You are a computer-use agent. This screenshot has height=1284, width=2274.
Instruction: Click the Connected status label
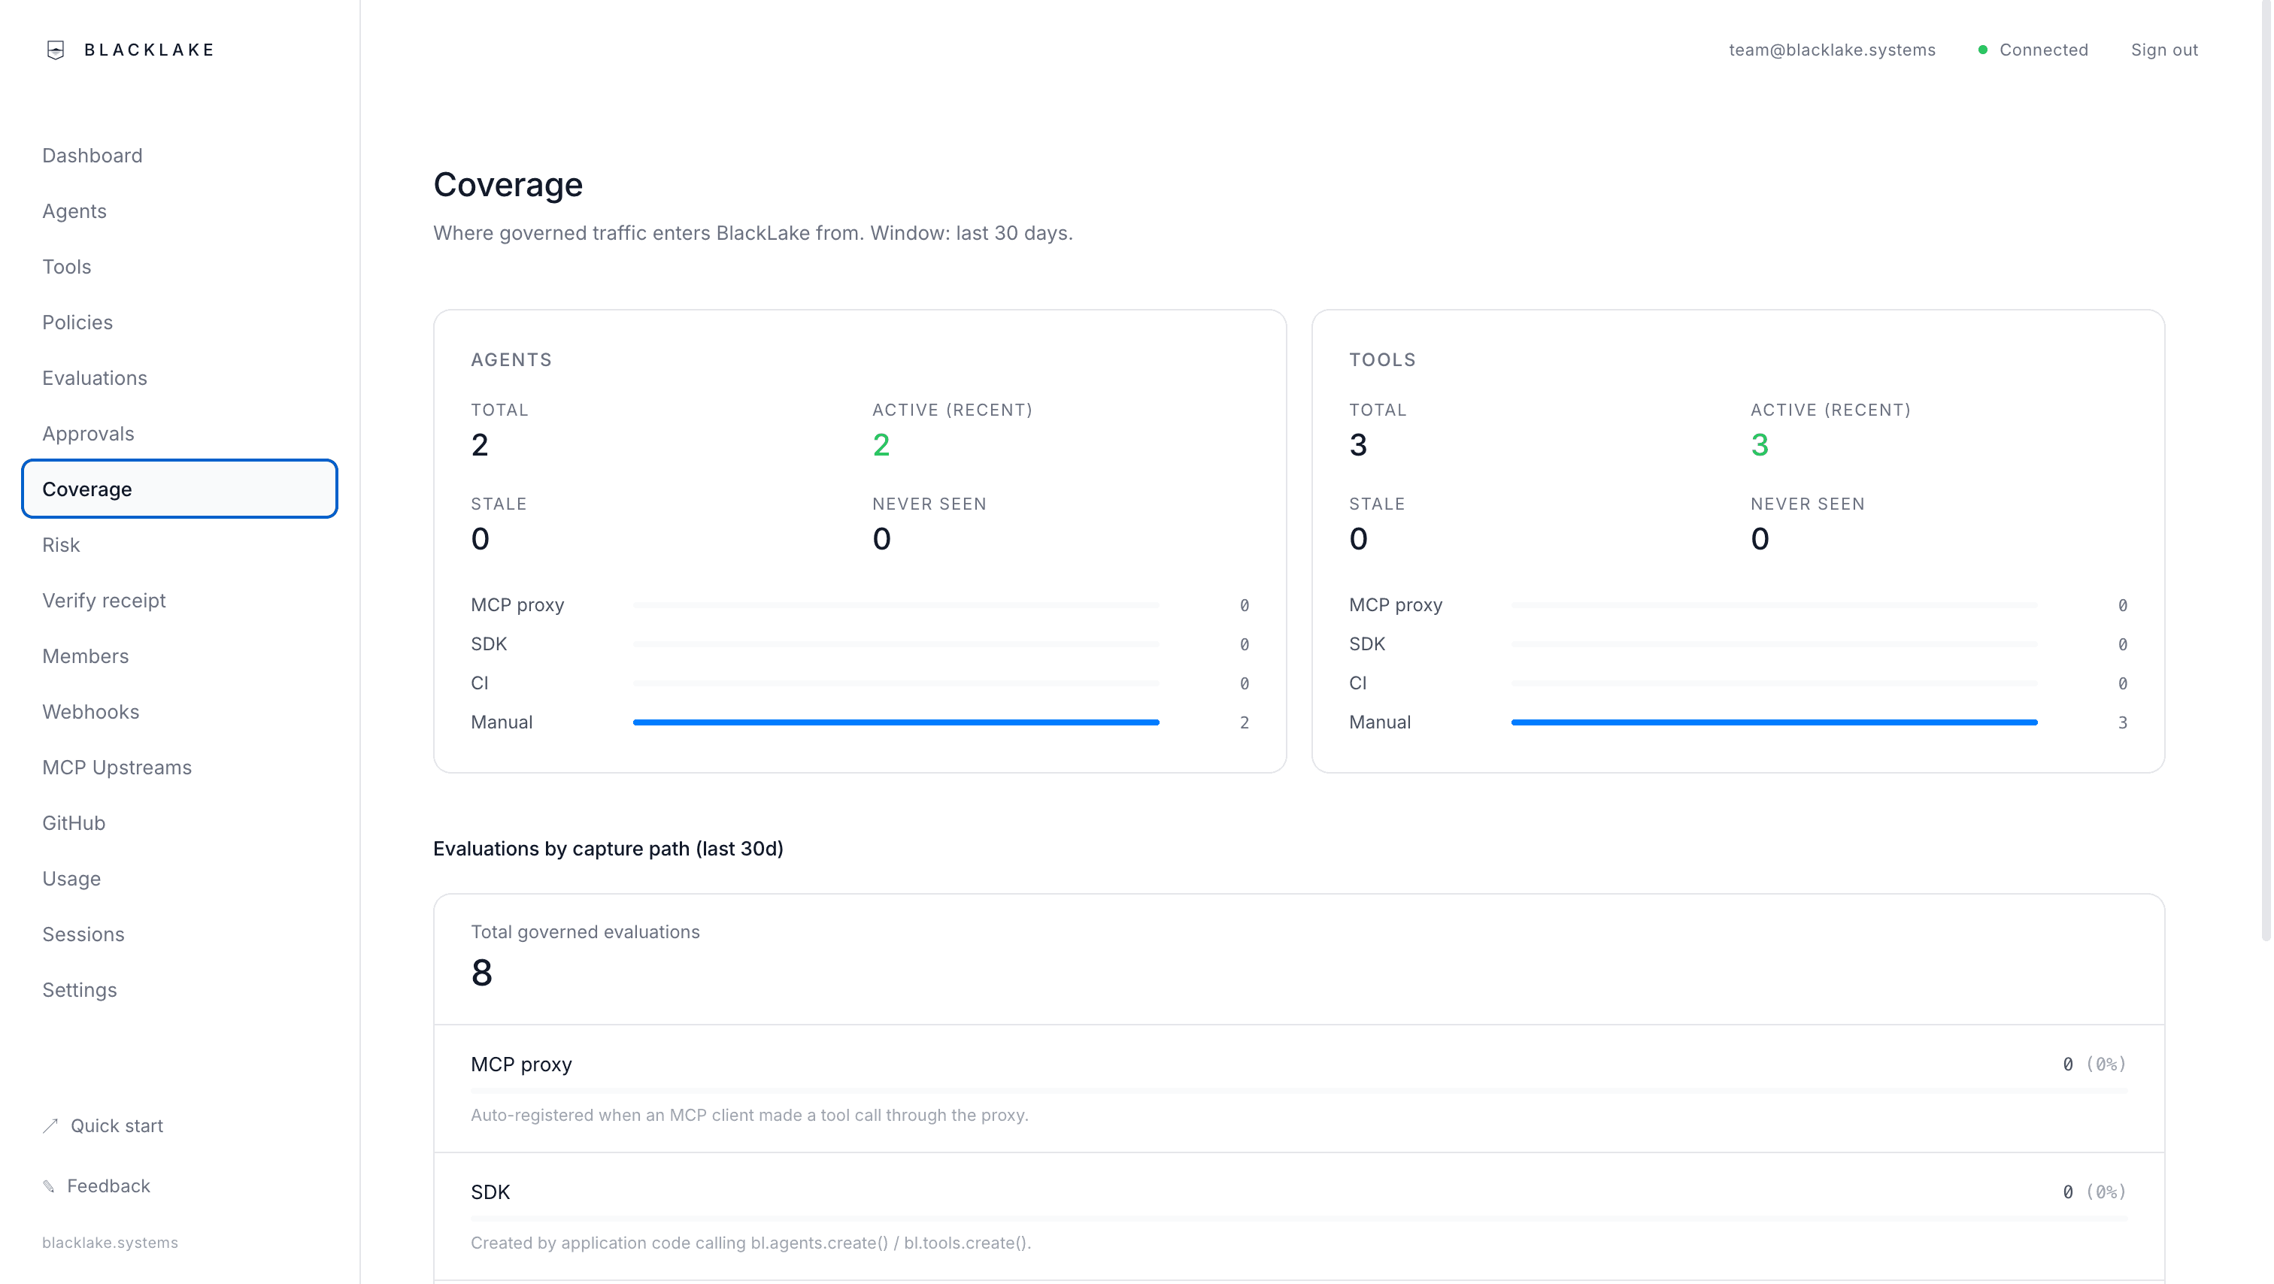pos(2044,50)
